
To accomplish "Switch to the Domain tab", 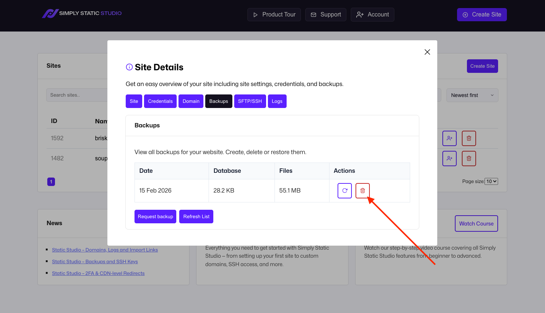I will [x=191, y=101].
